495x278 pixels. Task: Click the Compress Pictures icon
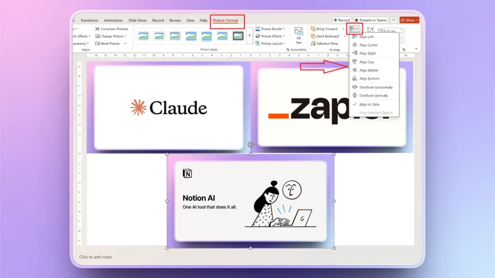97,28
